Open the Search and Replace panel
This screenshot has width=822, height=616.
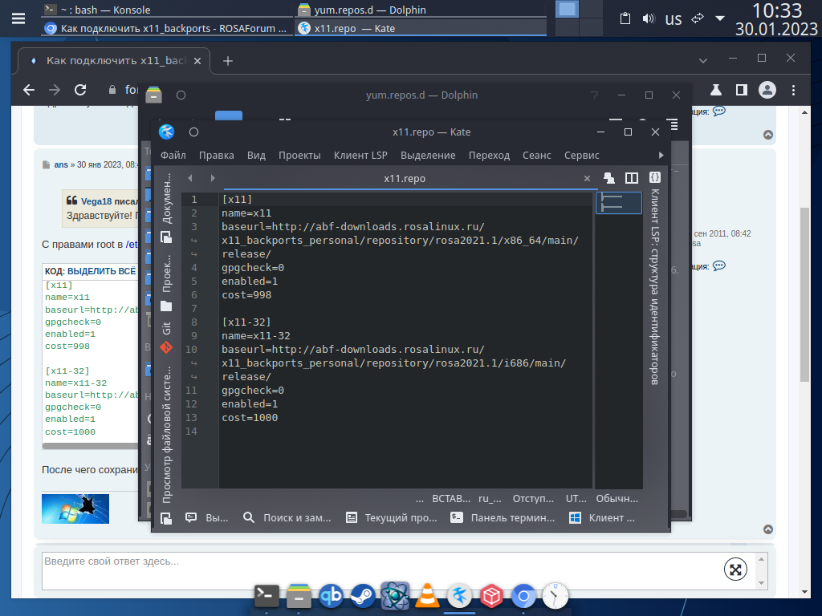[x=287, y=518]
